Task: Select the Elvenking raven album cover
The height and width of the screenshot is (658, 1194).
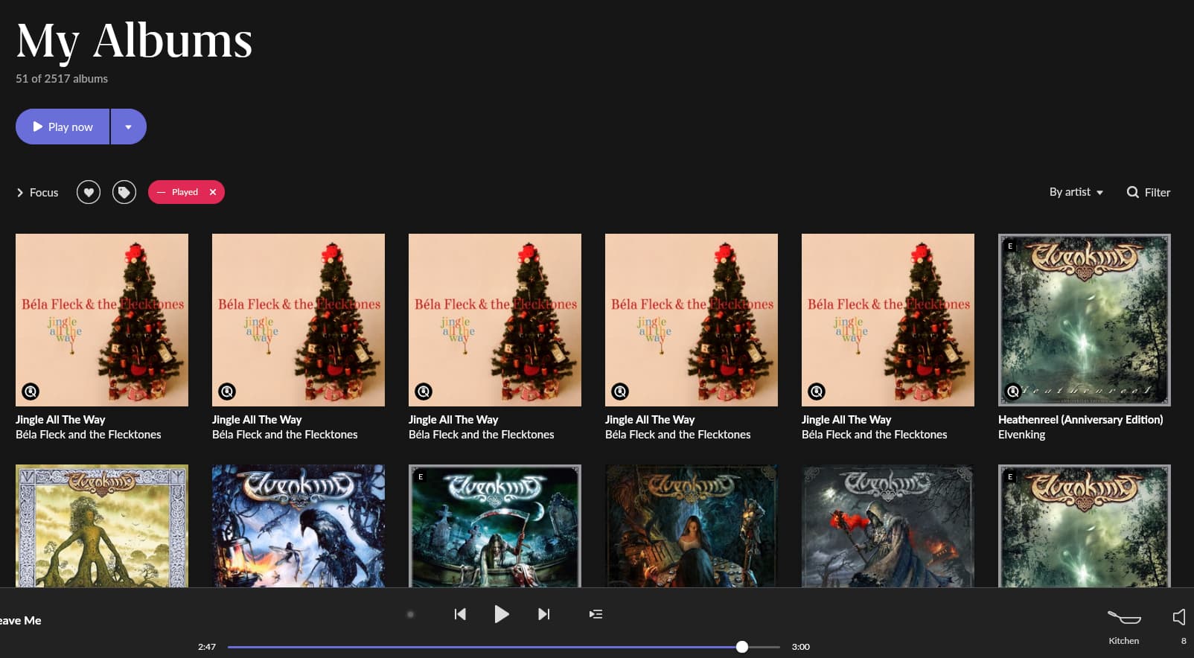Action: tap(298, 526)
